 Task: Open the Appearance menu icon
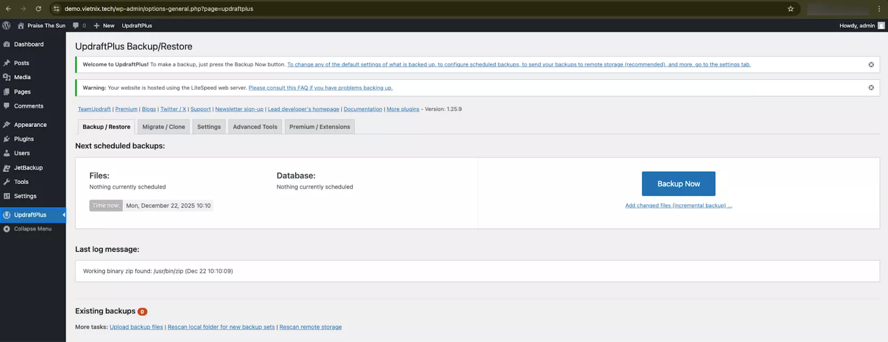(7, 125)
